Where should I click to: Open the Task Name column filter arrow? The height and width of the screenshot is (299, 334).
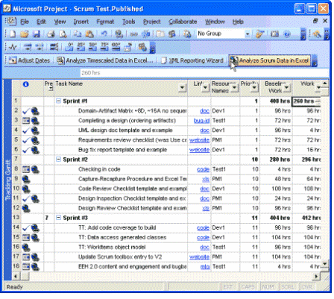(x=183, y=87)
